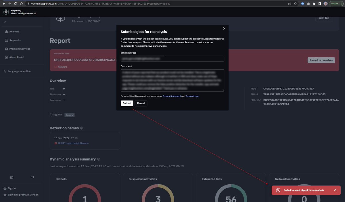Click the Analysis cube icon in sidebar
Viewport: 345px width, 202px height.
pyautogui.click(x=6, y=32)
